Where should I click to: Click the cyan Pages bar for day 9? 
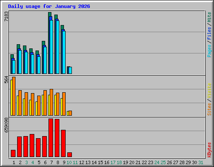(64, 52)
